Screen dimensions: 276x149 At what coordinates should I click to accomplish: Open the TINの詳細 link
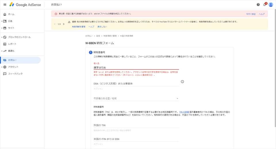(x=184, y=112)
